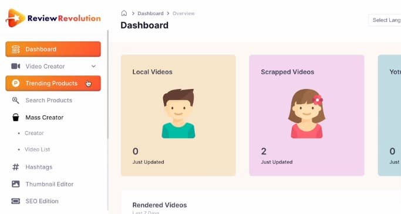Viewport: 401px width, 214px height.
Task: Go to SEO Edition
Action: coord(53,201)
